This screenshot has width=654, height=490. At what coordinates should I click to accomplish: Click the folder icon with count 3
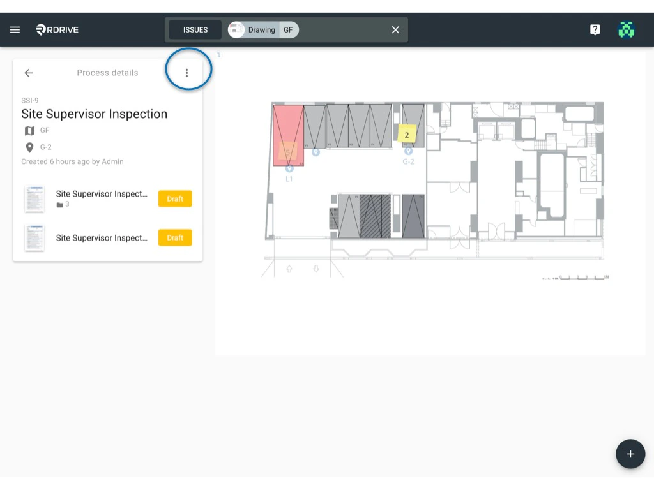59,205
